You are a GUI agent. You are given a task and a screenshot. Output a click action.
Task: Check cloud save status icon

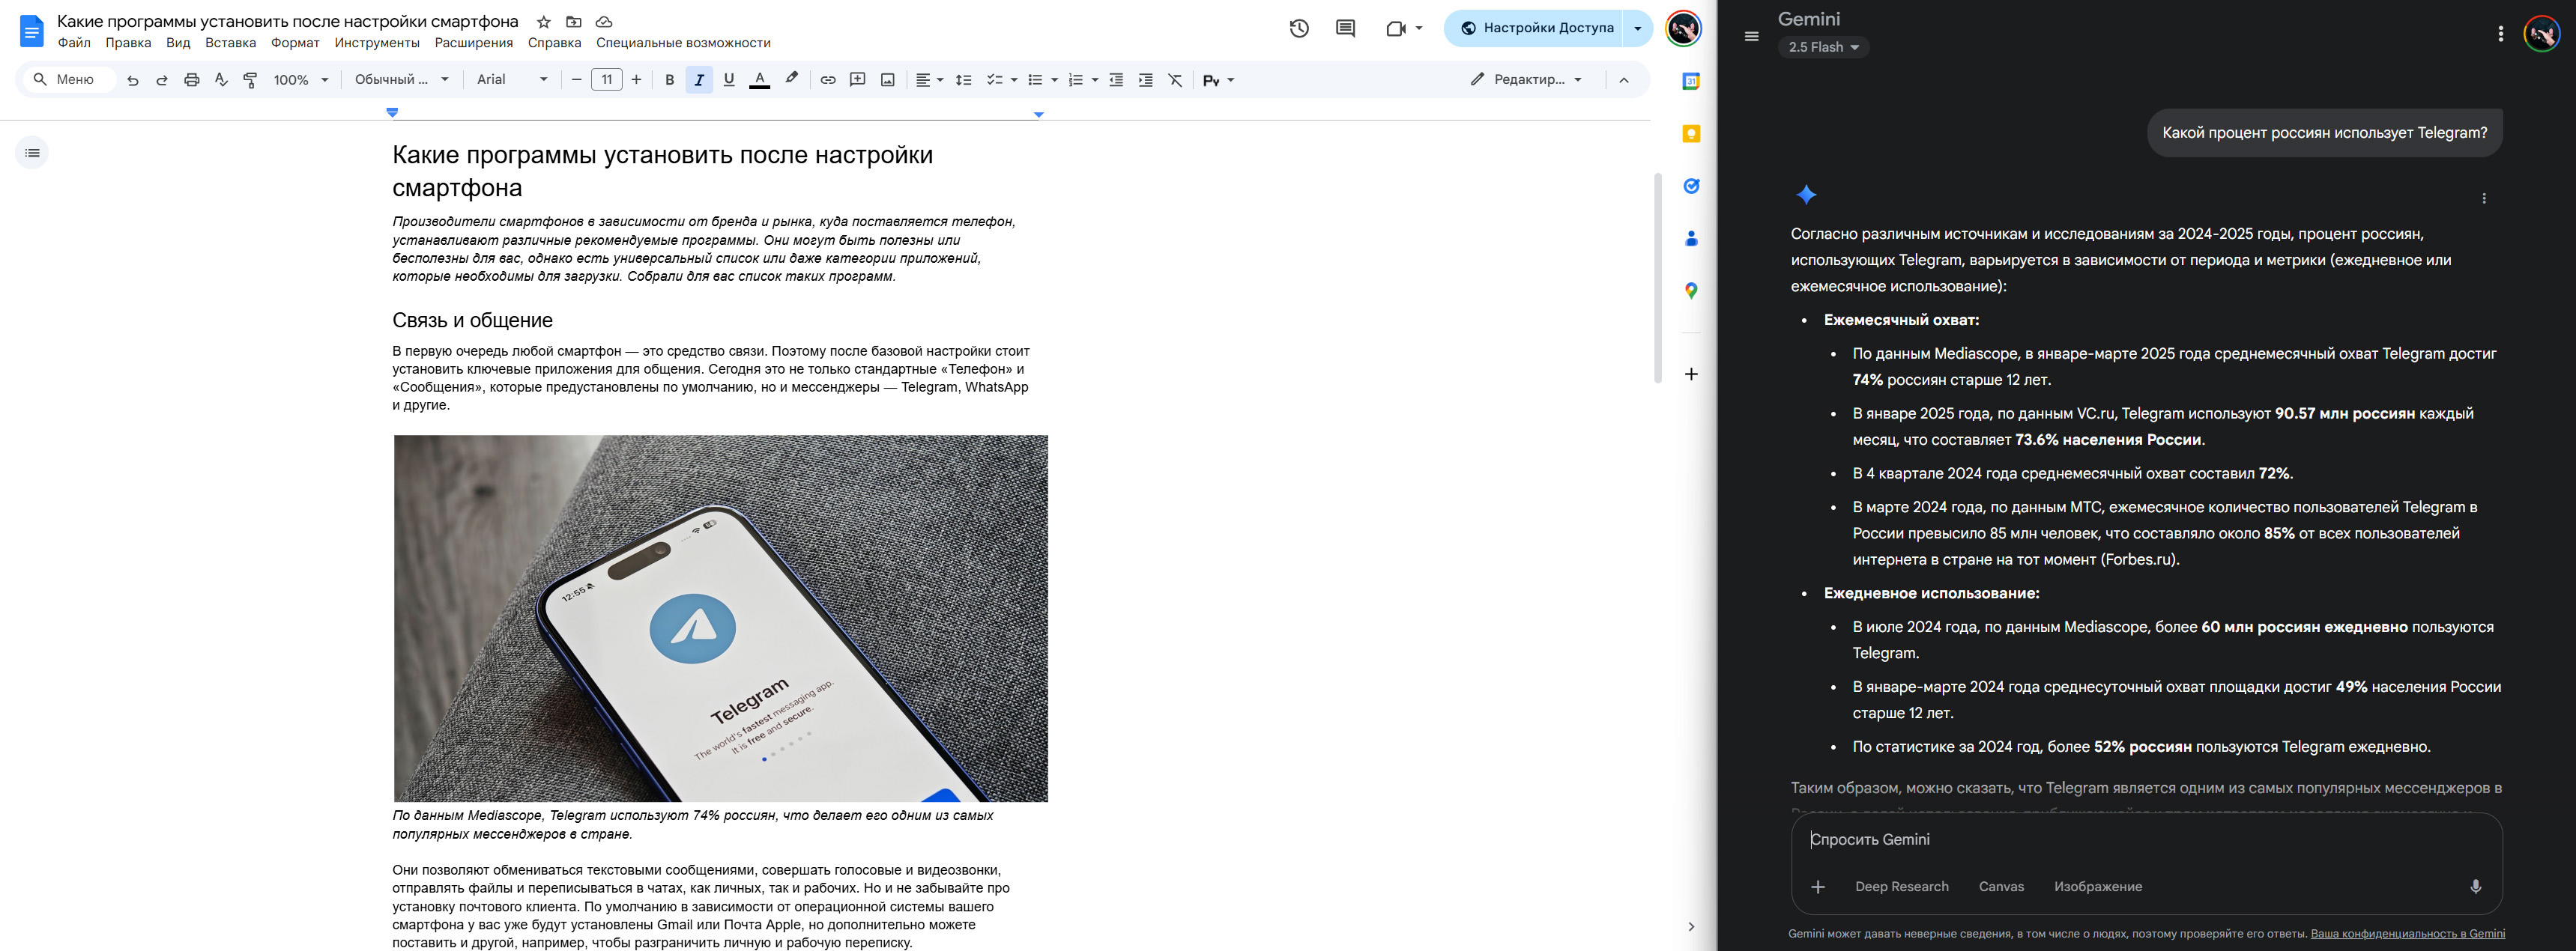point(604,22)
